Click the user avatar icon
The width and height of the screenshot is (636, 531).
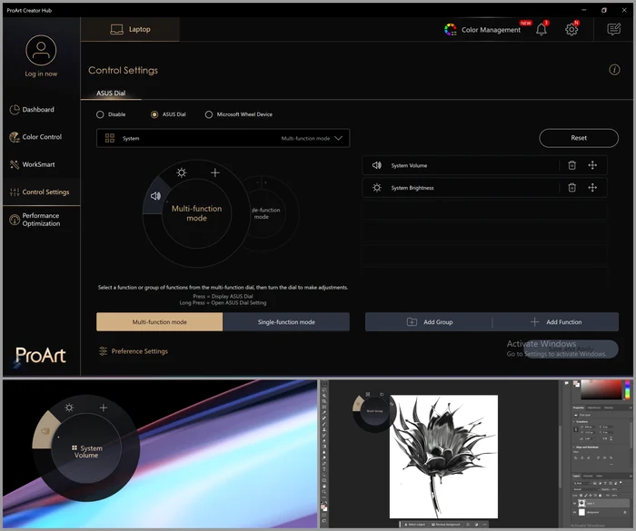pyautogui.click(x=41, y=50)
